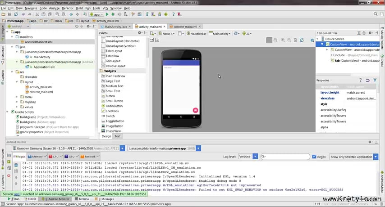
Task: Click the logcat scroll up arrow icon
Action: 16,177
